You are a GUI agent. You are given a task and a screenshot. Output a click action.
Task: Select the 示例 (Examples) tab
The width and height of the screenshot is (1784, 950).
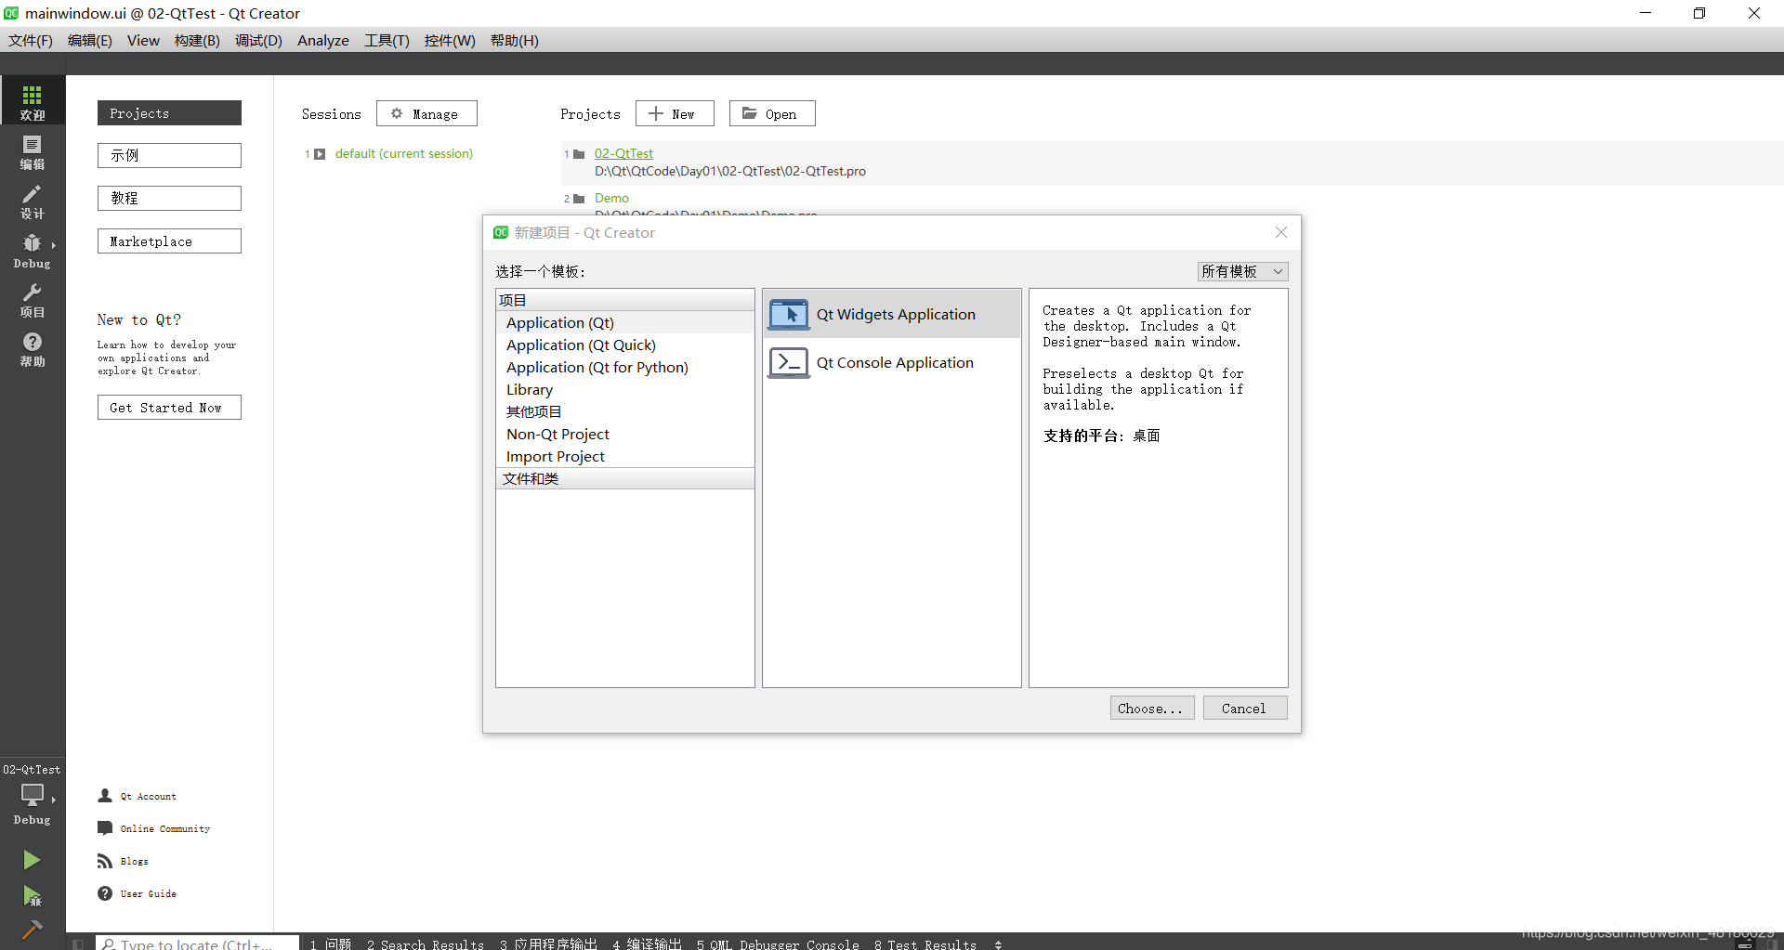coord(169,155)
